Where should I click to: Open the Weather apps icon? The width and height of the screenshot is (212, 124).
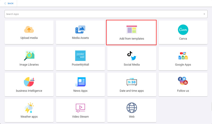pos(29,108)
